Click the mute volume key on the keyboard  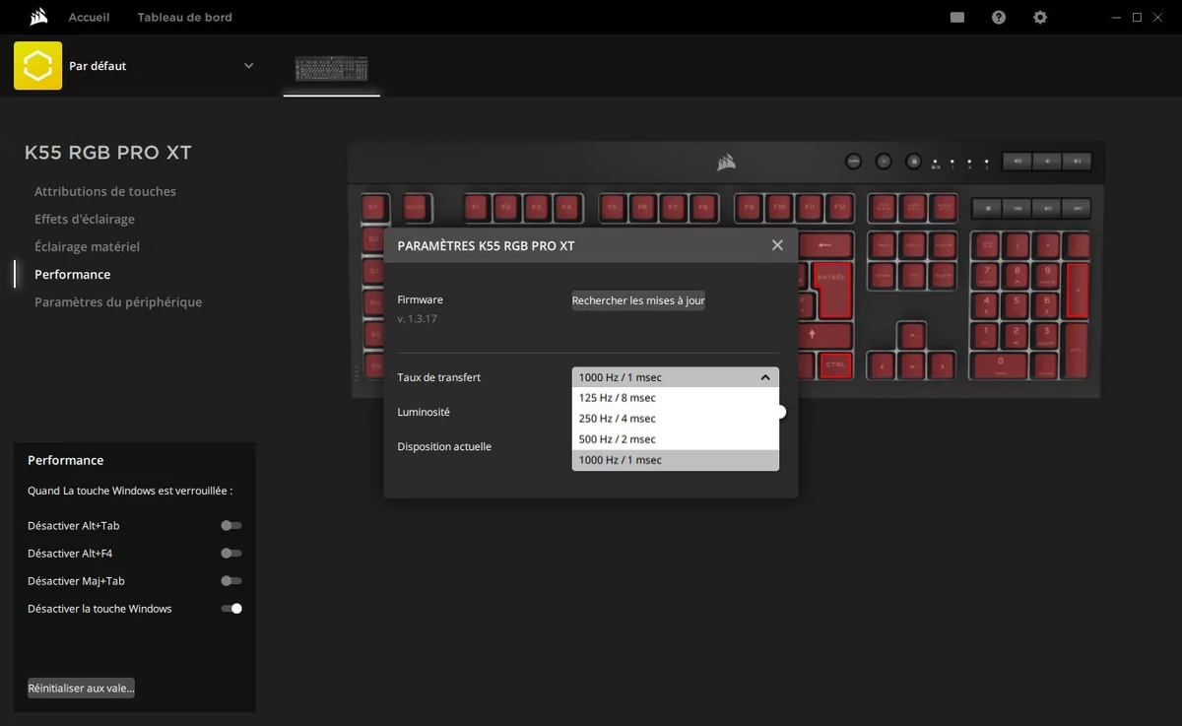[x=1018, y=161]
